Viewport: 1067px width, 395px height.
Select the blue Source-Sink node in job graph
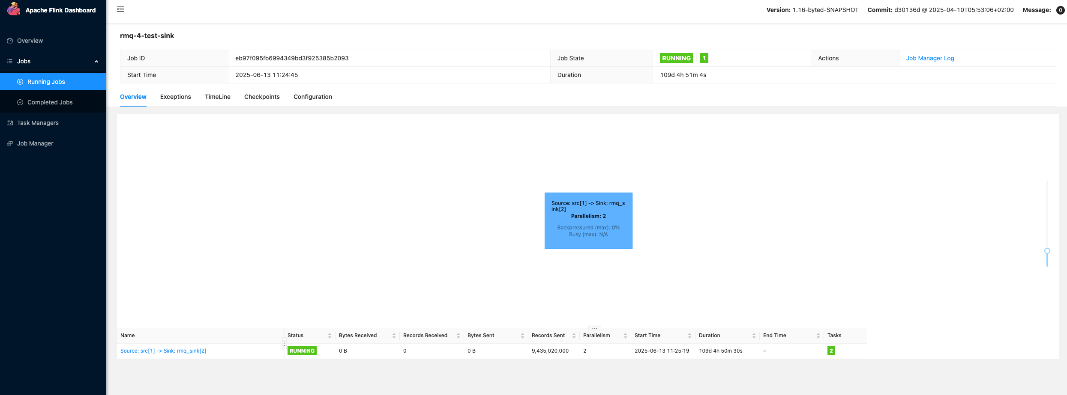coord(588,221)
